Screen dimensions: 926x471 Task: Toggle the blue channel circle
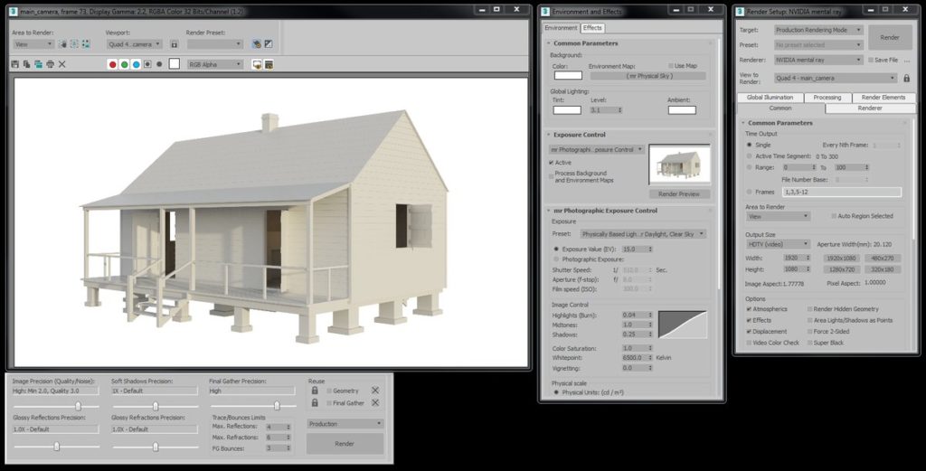pyautogui.click(x=136, y=64)
